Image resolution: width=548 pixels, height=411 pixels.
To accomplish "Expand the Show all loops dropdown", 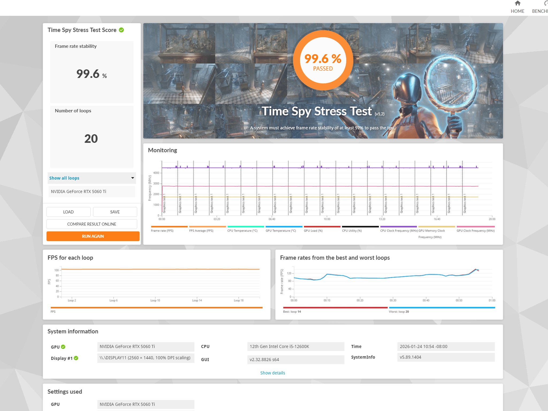I will tap(92, 178).
